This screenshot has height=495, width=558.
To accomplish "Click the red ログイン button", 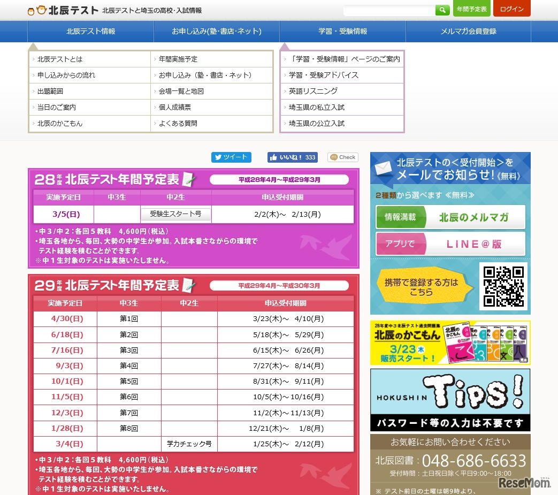I will [x=512, y=9].
